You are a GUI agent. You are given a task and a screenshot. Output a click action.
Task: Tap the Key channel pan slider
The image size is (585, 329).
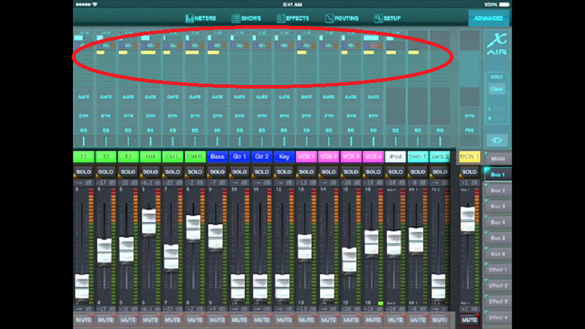[284, 141]
